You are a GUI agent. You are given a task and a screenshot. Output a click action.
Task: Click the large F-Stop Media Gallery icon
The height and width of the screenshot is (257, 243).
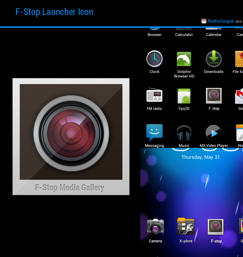(x=71, y=136)
